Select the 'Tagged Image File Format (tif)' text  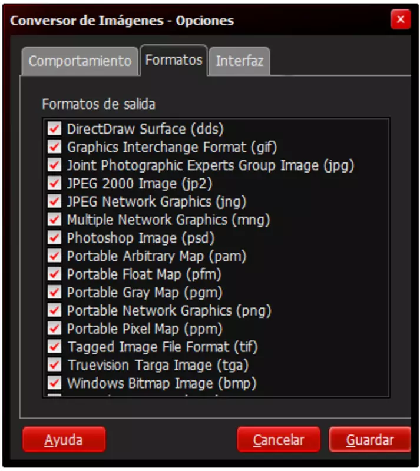(x=163, y=347)
